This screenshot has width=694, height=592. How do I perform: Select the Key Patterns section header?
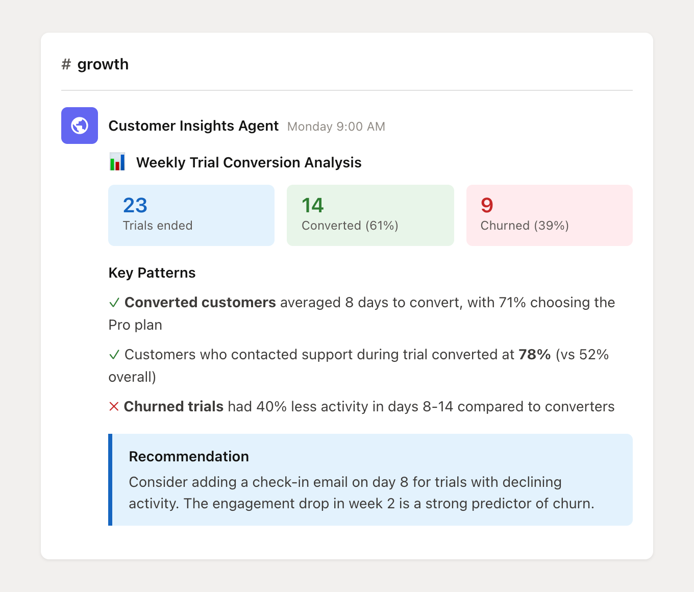tap(152, 273)
